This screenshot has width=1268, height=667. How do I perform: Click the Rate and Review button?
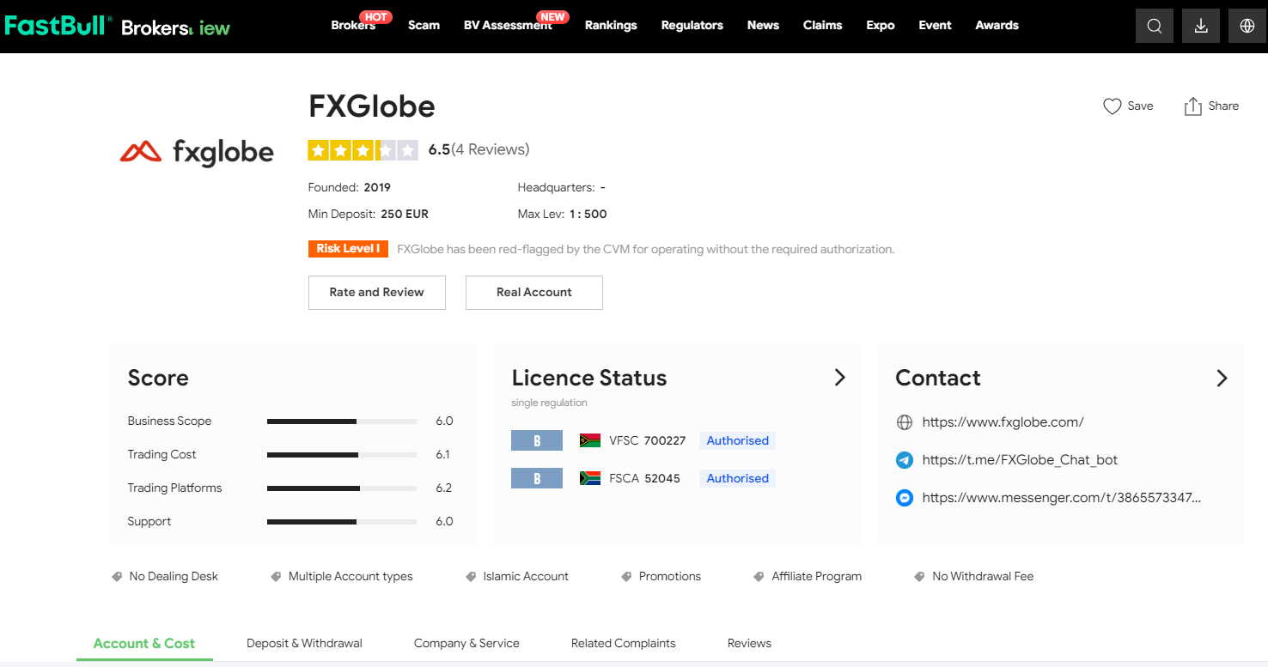pos(377,293)
